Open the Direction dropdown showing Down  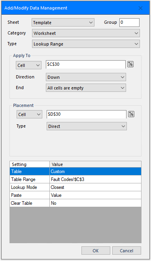(86, 77)
